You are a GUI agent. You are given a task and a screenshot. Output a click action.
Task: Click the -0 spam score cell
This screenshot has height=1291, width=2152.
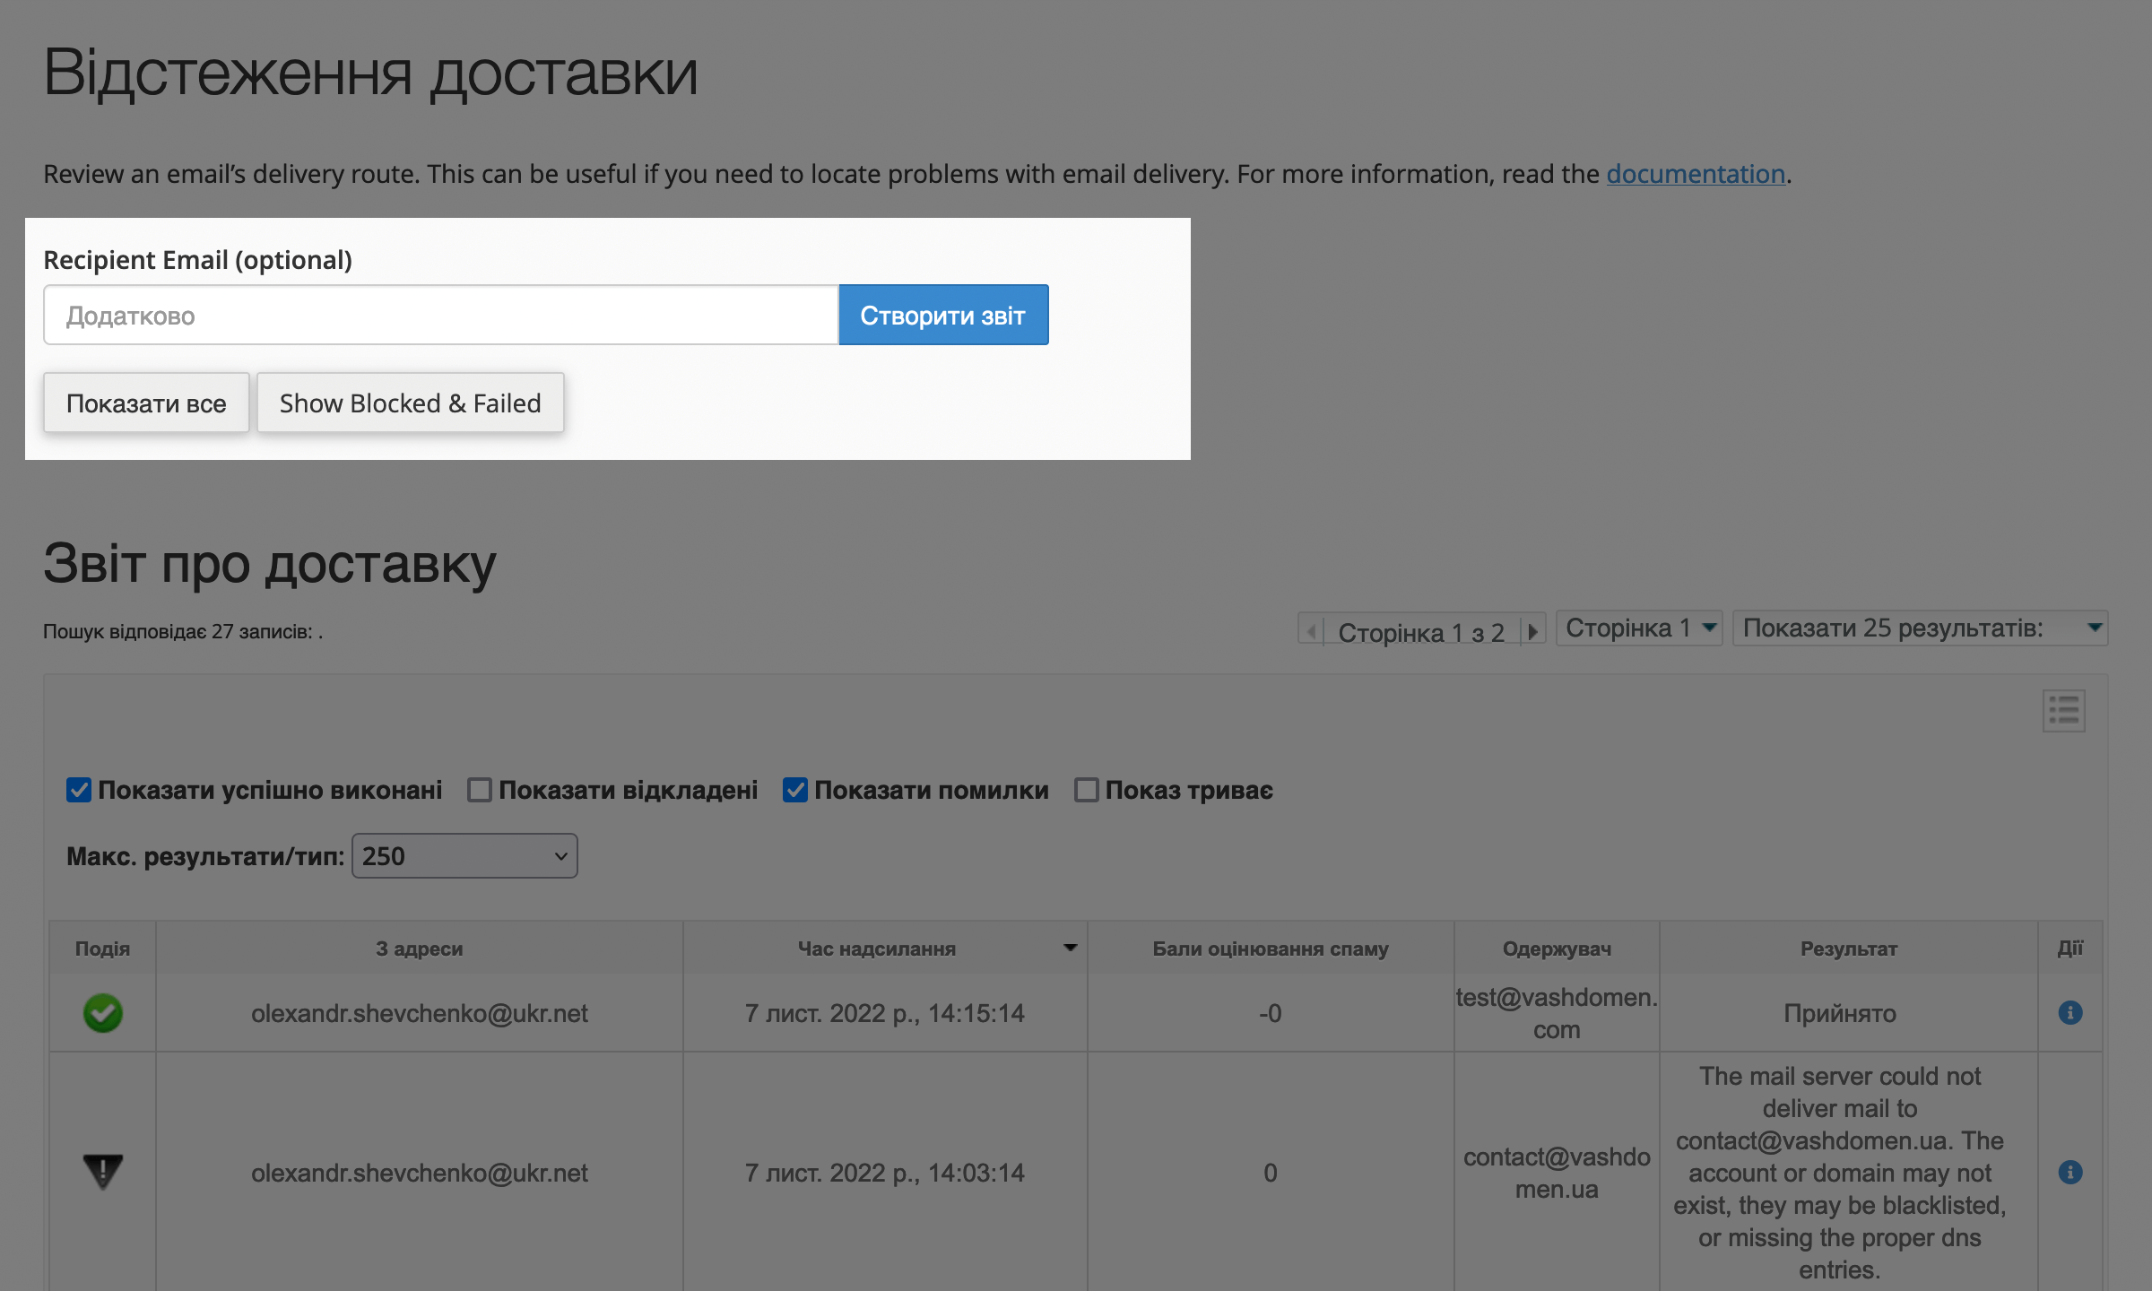(1271, 1013)
